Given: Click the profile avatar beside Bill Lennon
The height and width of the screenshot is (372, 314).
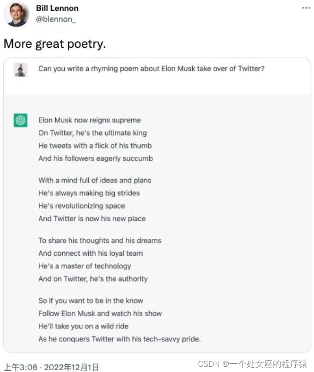Looking at the screenshot, I should coord(17,14).
